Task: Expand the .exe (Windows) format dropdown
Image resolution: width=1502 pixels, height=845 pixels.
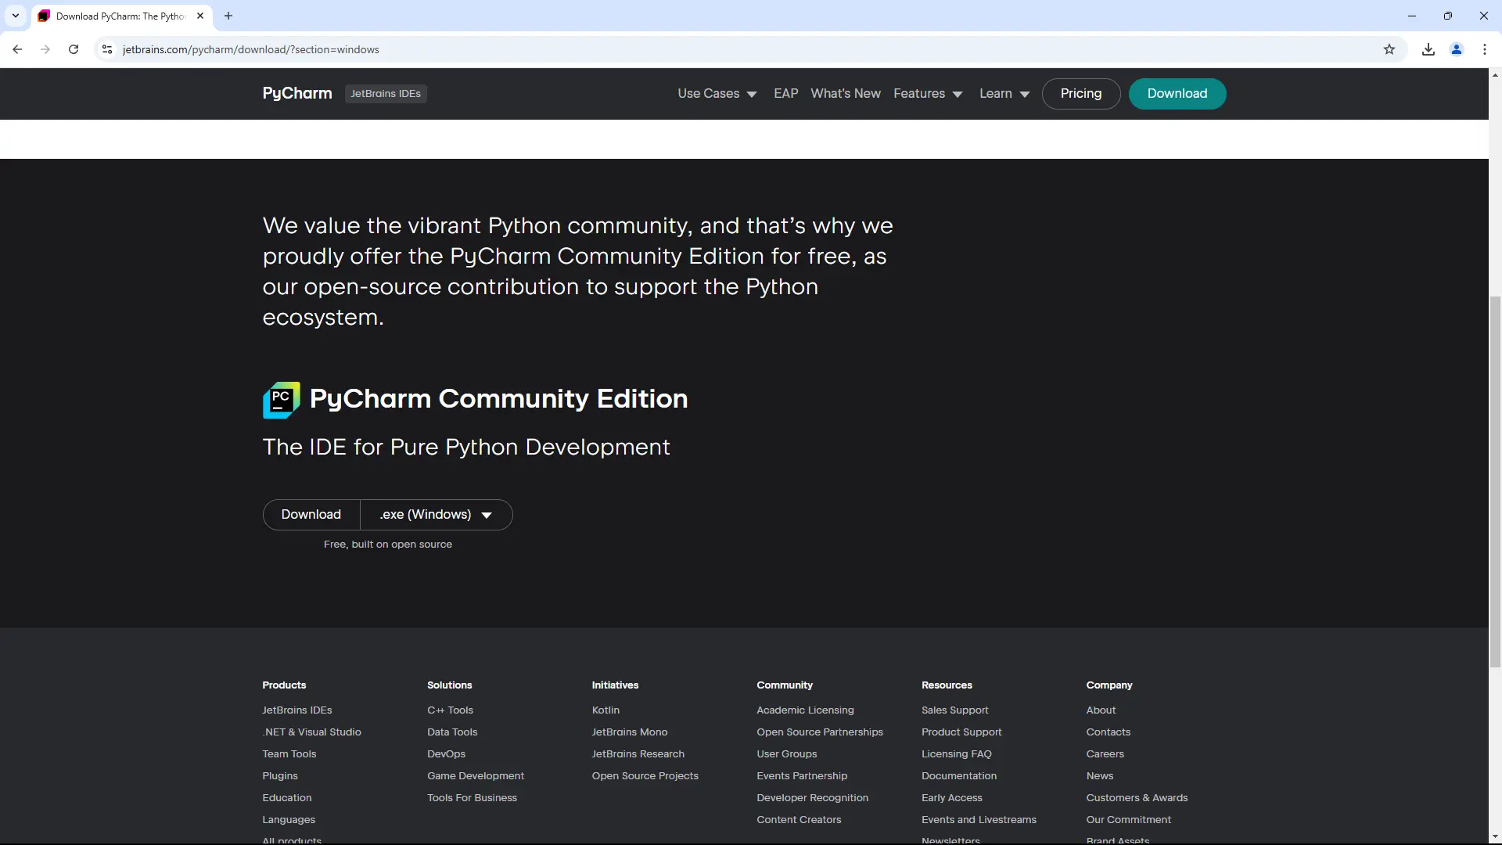Action: [x=485, y=515]
